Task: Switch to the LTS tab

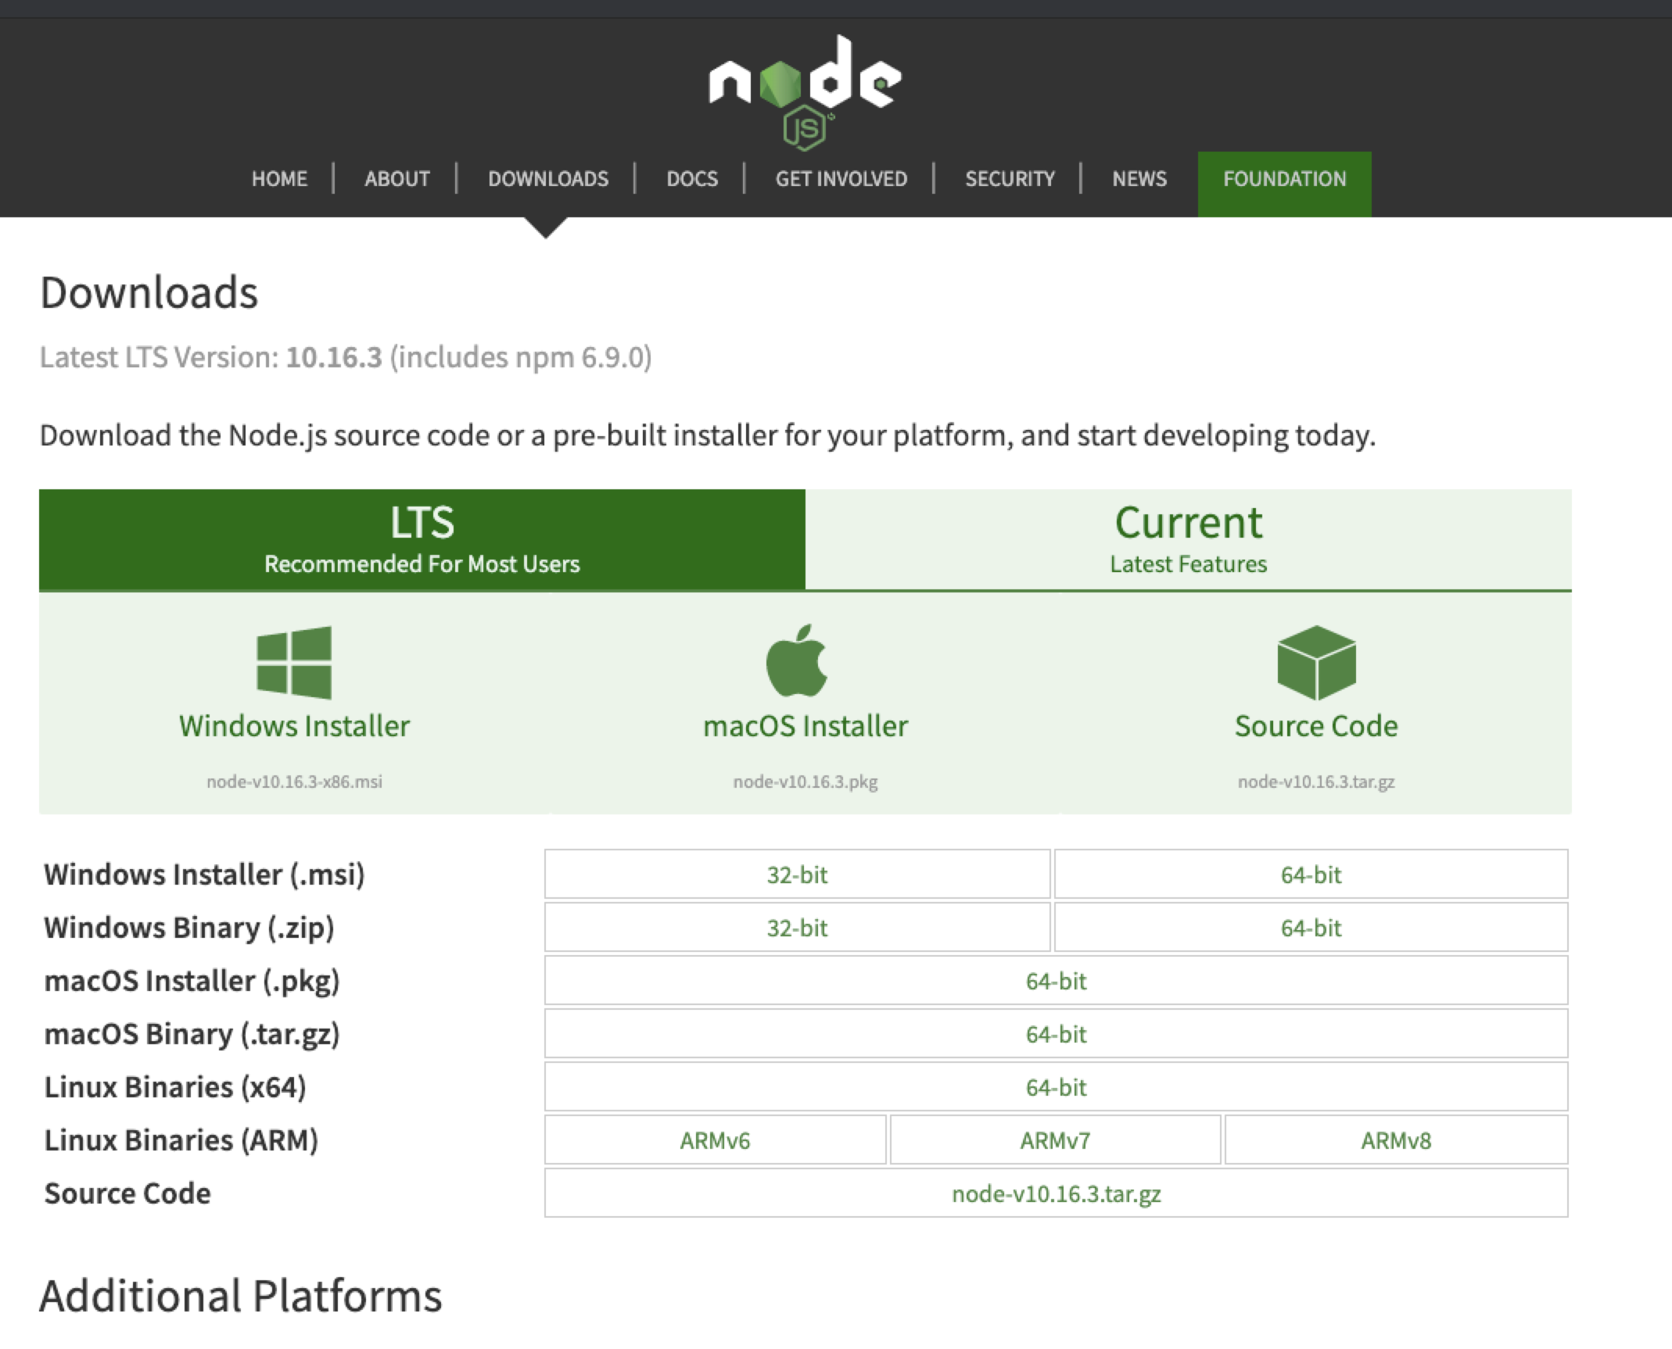Action: click(x=422, y=539)
